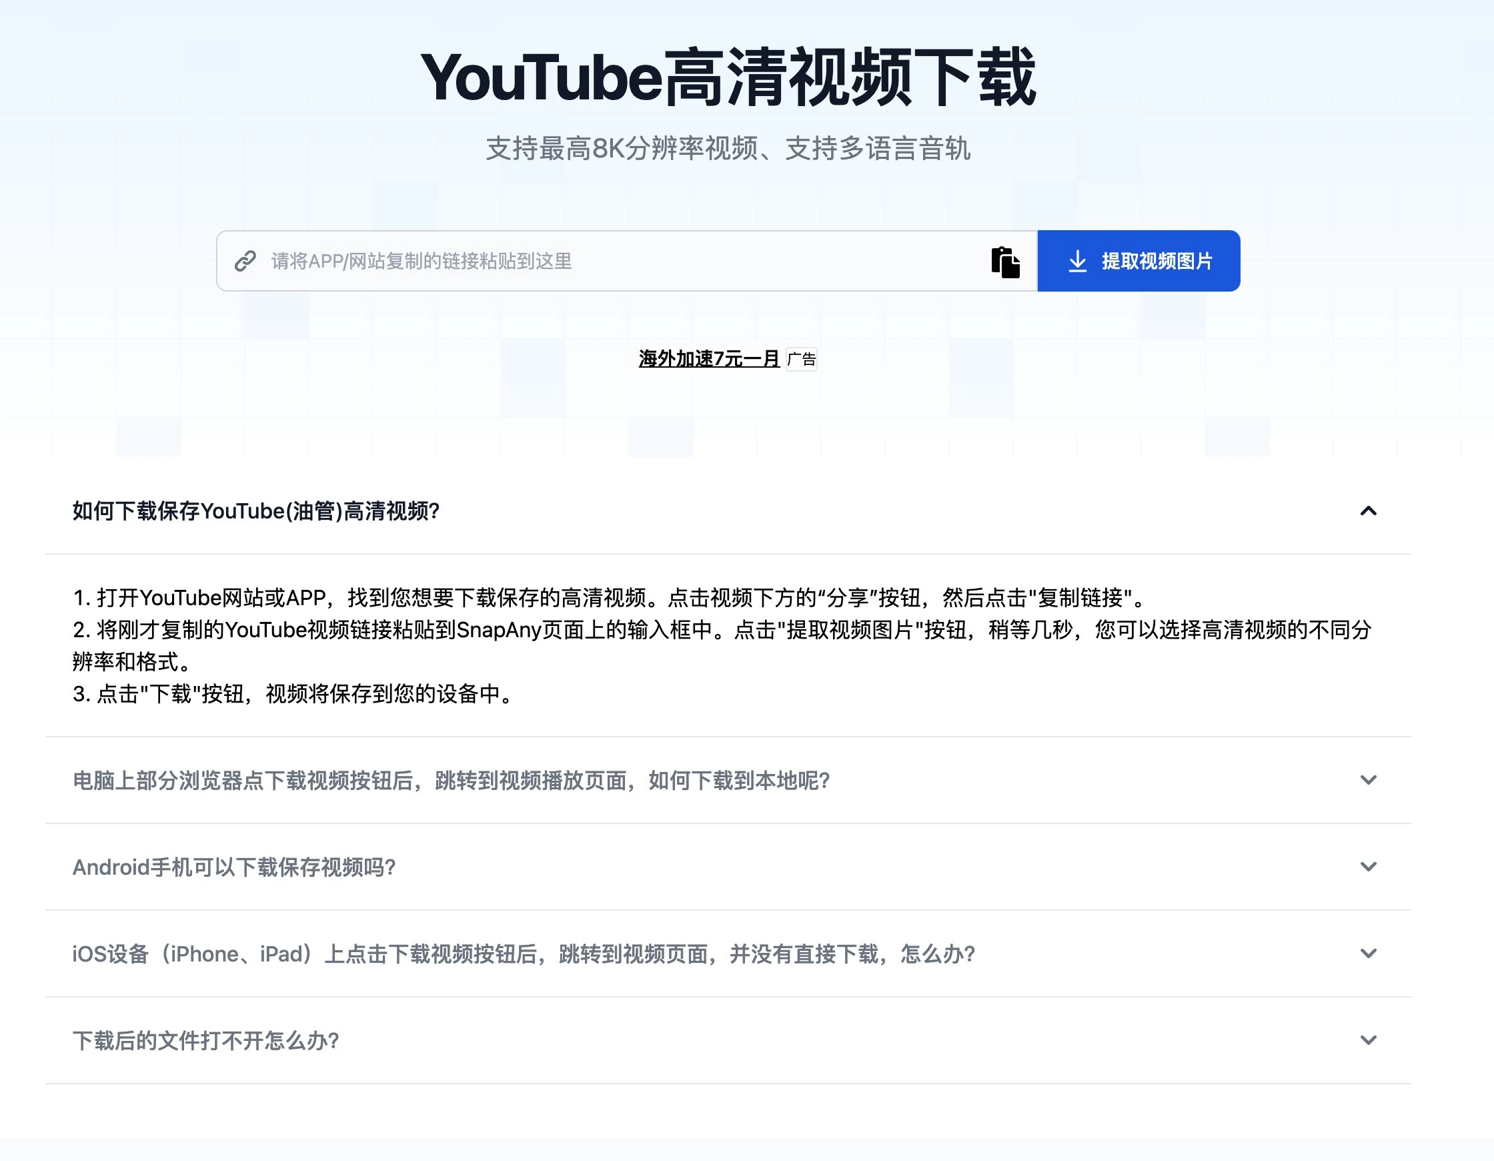Click the clipboard paste icon
The image size is (1494, 1161).
1005,262
